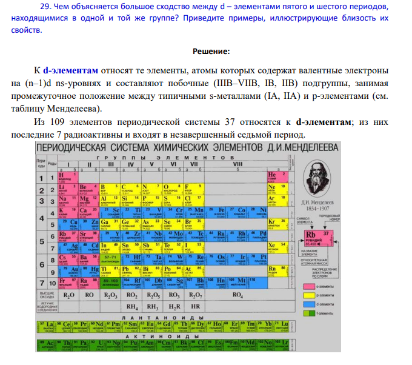The width and height of the screenshot is (412, 365).
Task: Select the lanthanum La cell in lanthanoids row
Action: [46, 327]
